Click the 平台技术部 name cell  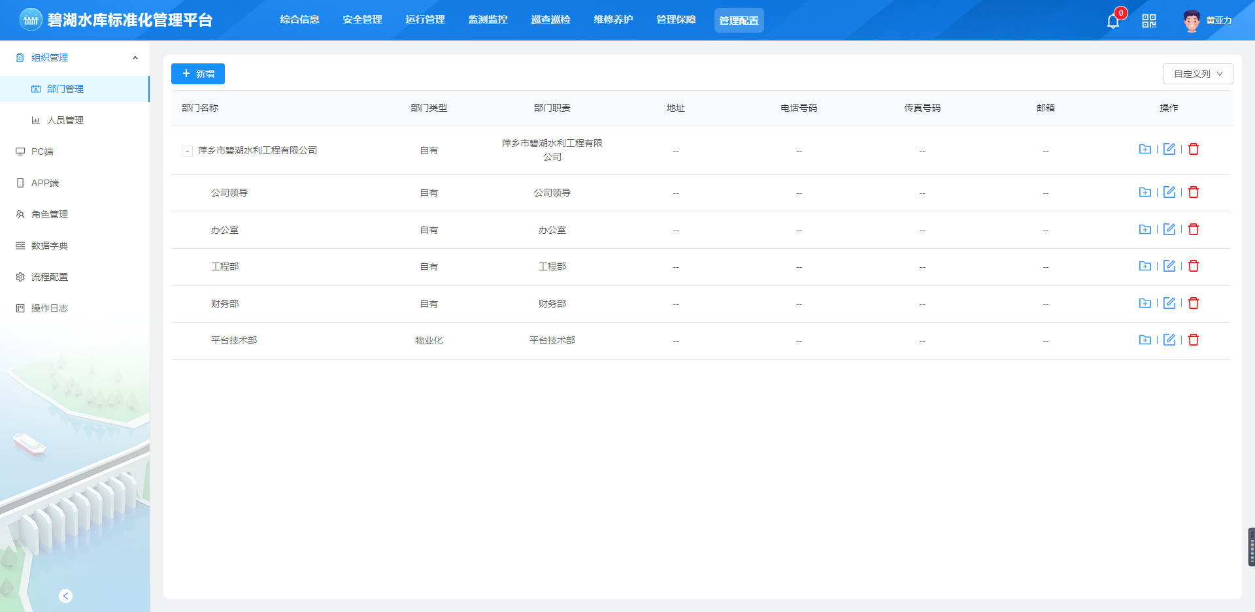(x=234, y=340)
